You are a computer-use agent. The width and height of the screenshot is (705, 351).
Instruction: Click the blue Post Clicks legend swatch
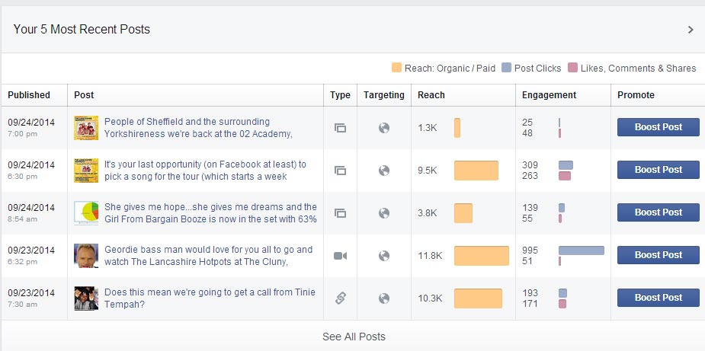pyautogui.click(x=506, y=68)
